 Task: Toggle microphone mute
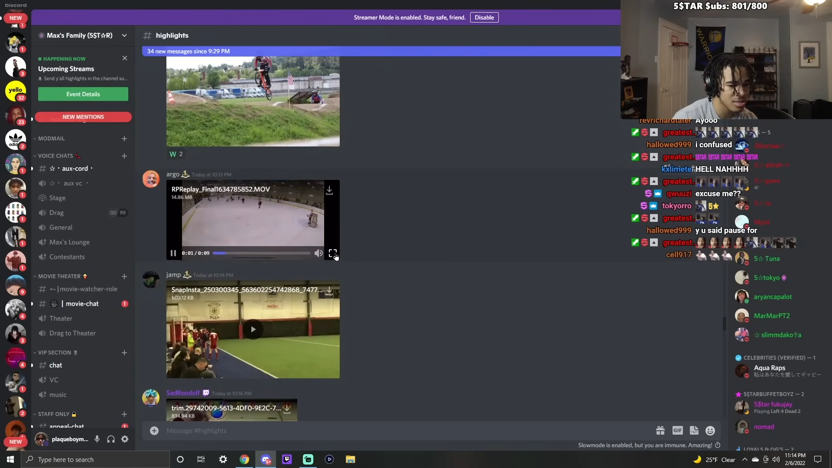point(97,439)
